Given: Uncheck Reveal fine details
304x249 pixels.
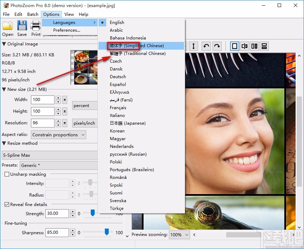Looking at the screenshot, I should point(7,205).
